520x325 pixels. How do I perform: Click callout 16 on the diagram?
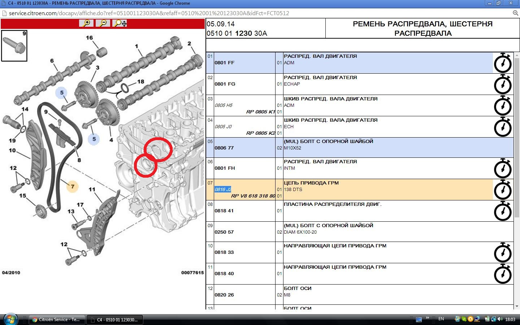89,38
